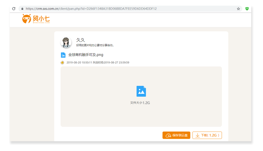This screenshot has height=151, width=263.
Task: Click the browser reload page icon
Action: coord(14,9)
